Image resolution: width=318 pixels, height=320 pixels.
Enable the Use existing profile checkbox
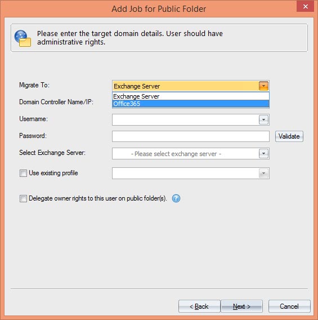tap(23, 174)
